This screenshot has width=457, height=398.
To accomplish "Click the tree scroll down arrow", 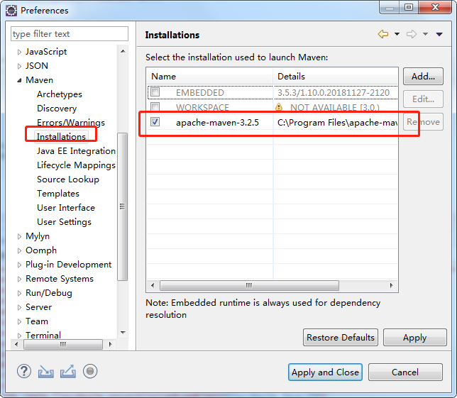I will click(x=123, y=333).
